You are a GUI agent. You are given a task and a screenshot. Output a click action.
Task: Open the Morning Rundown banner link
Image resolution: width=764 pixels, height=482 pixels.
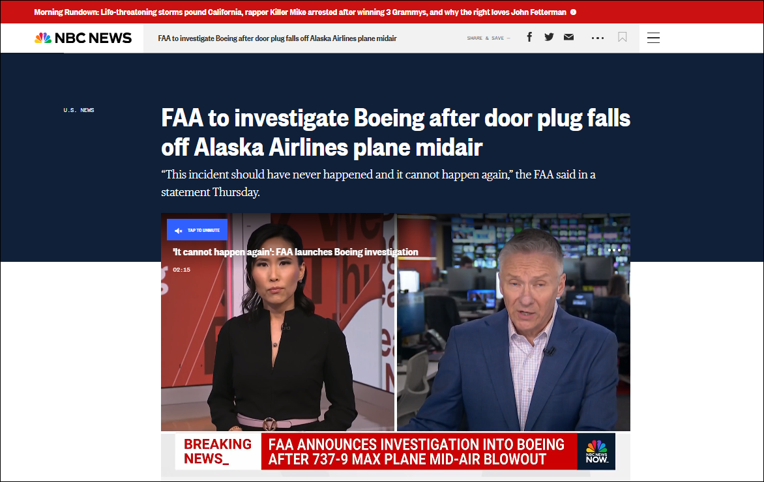[x=300, y=12]
